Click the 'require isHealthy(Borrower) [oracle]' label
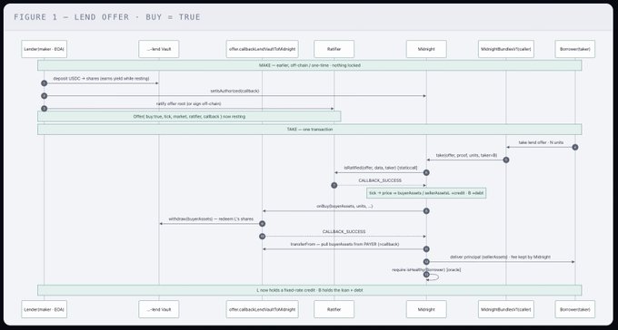618x330 pixels. (x=426, y=270)
